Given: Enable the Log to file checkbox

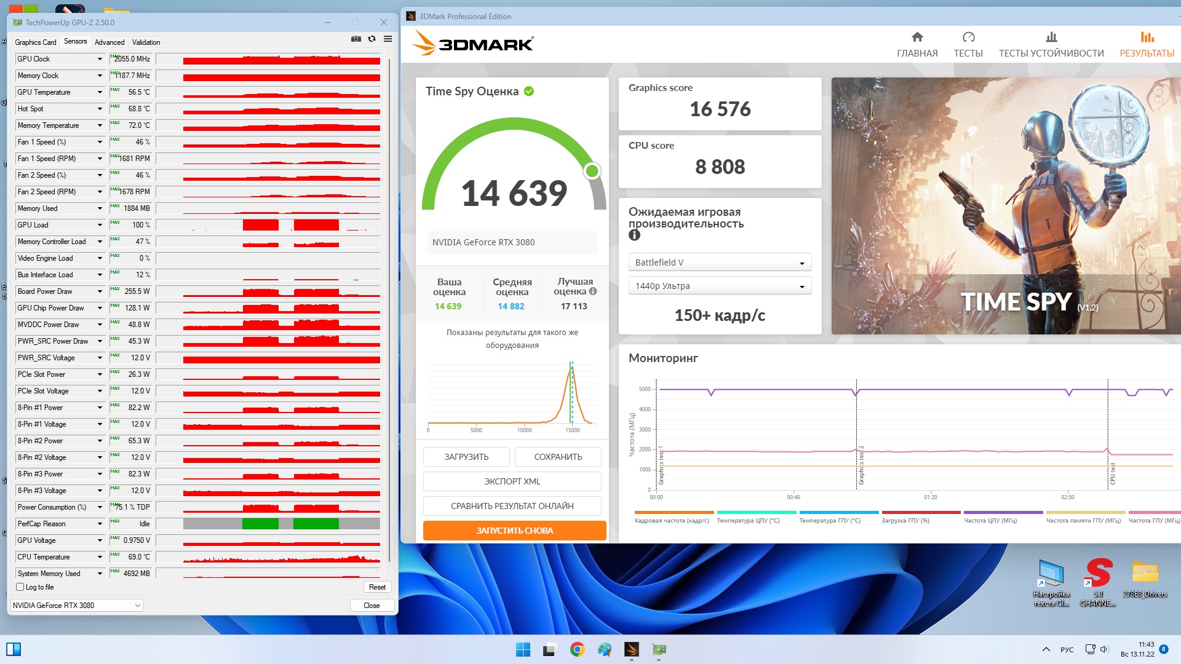Looking at the screenshot, I should click(x=20, y=587).
